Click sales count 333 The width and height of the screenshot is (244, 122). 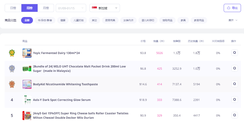(x=159, y=100)
